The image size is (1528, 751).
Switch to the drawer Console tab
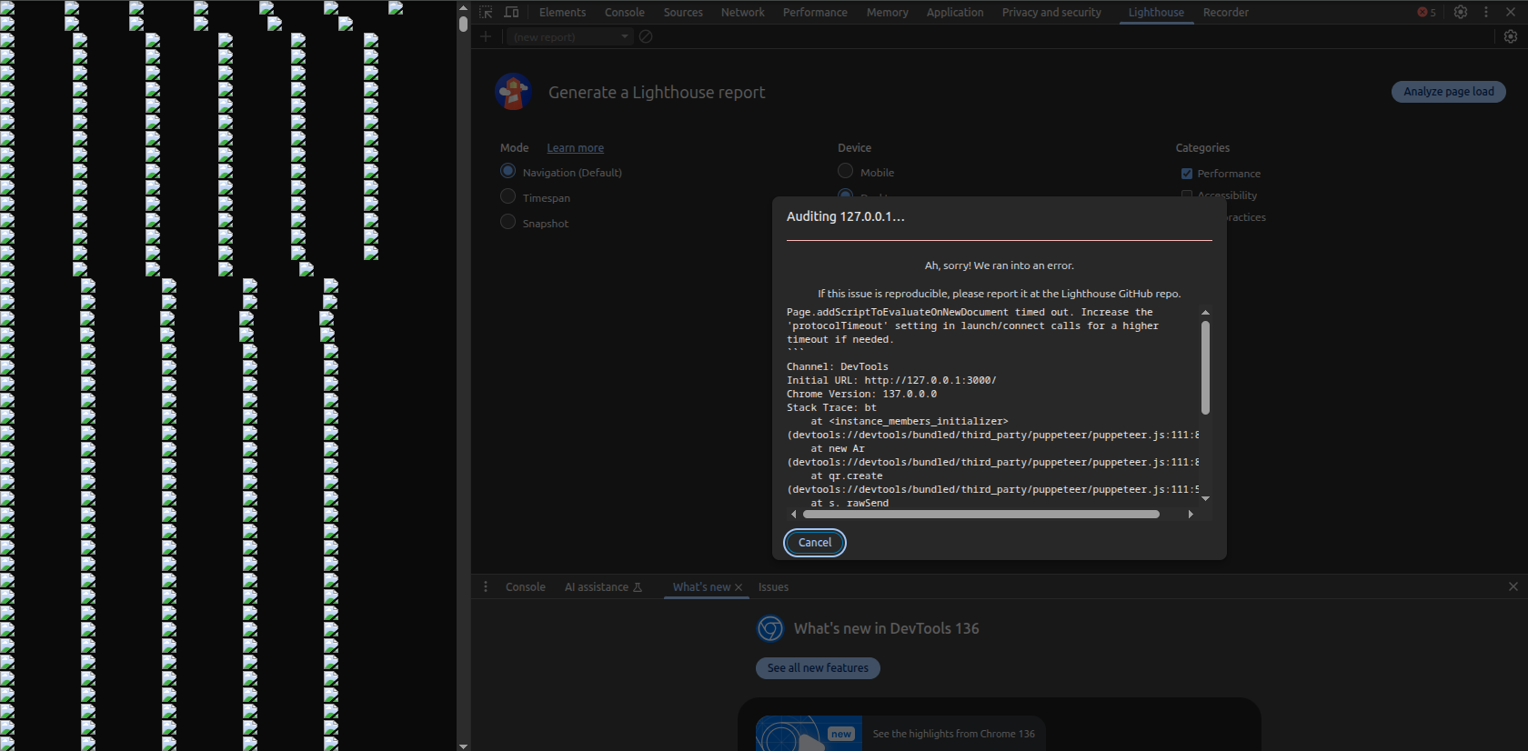(526, 586)
